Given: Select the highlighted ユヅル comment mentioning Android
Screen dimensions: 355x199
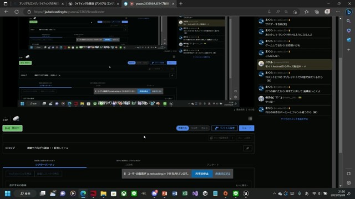Looking at the screenshot, I should (295, 65).
